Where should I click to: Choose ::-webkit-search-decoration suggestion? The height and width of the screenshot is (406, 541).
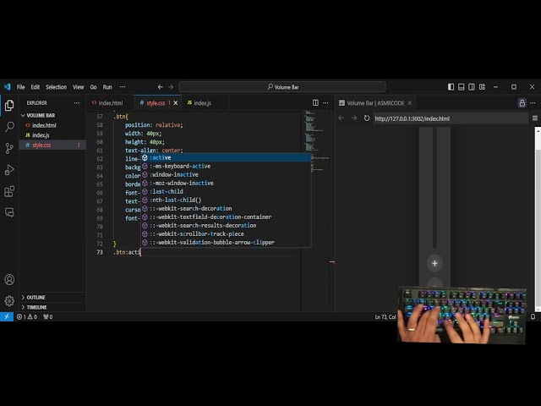coord(226,209)
